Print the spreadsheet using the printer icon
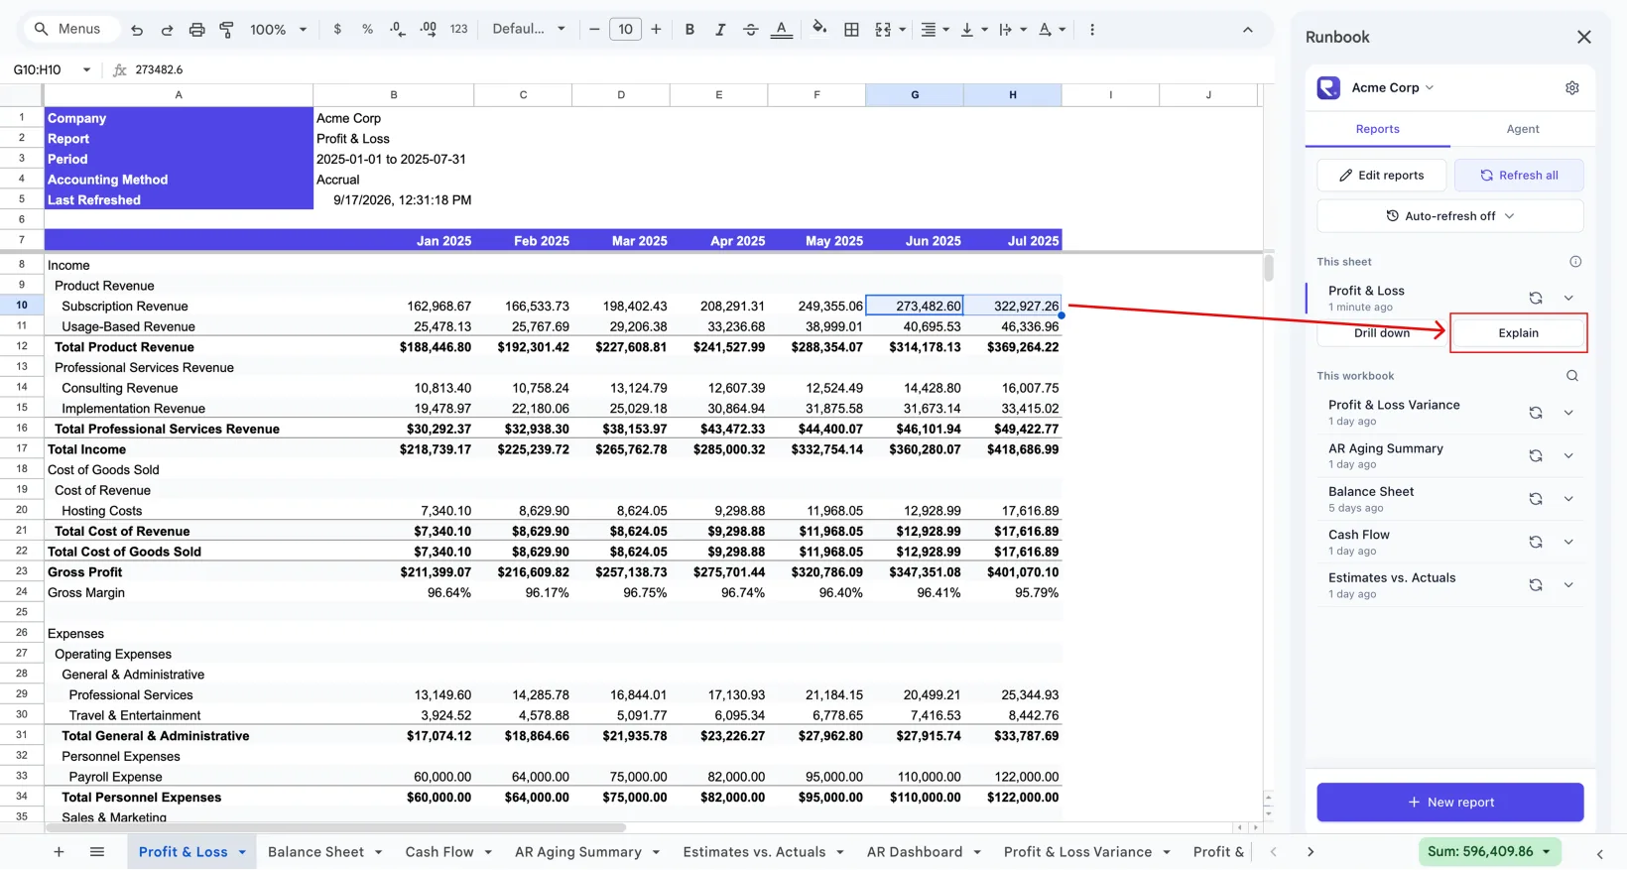Image resolution: width=1627 pixels, height=870 pixels. click(196, 30)
